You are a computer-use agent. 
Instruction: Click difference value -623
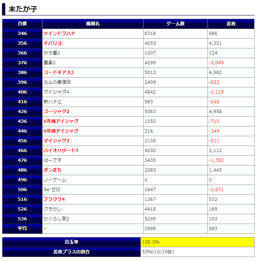pos(214,82)
